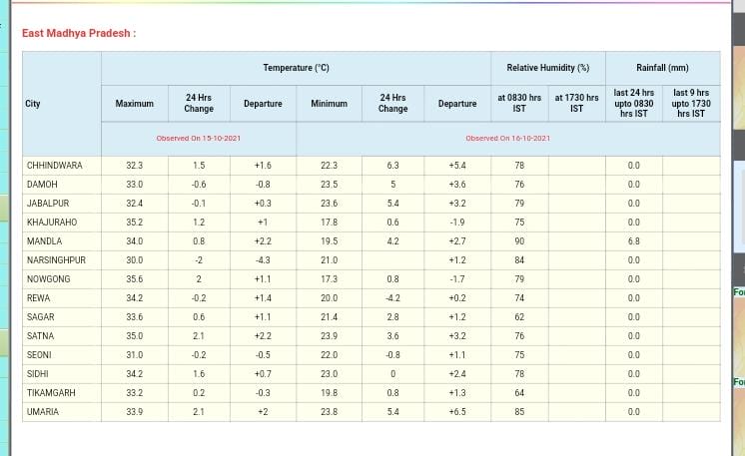Click Nowgong's 35.6 maximum temperature
Image resolution: width=745 pixels, height=456 pixels.
click(x=134, y=279)
